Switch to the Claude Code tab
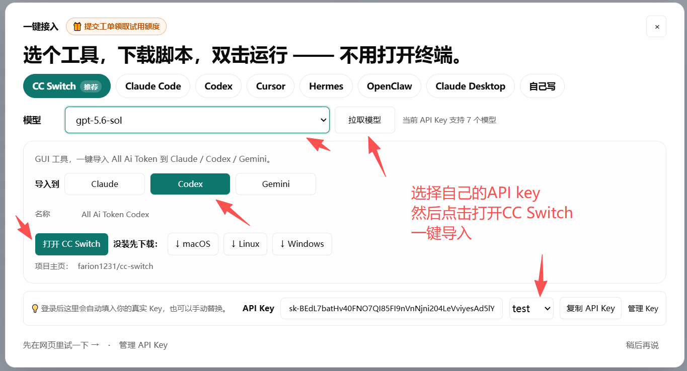This screenshot has width=687, height=371. [x=153, y=86]
